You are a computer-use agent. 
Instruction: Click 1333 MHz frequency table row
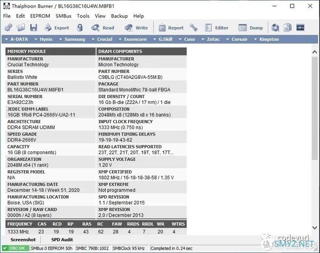pyautogui.click(x=96, y=231)
